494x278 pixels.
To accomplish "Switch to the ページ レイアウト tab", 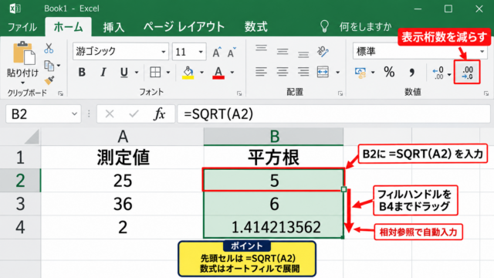I will tap(184, 27).
